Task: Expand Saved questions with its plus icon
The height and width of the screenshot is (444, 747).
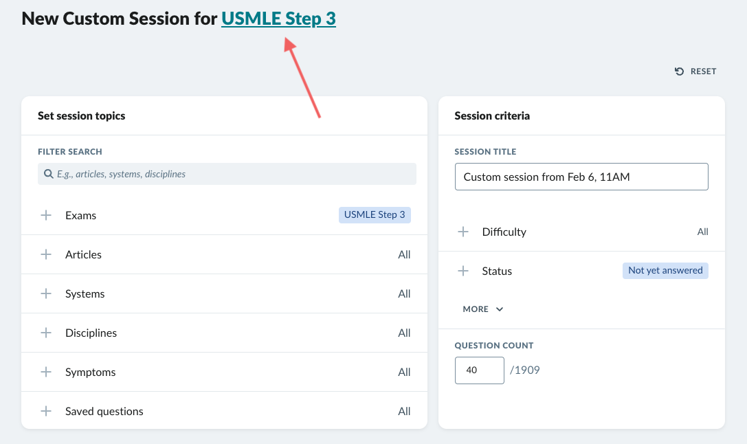Action: pyautogui.click(x=46, y=410)
